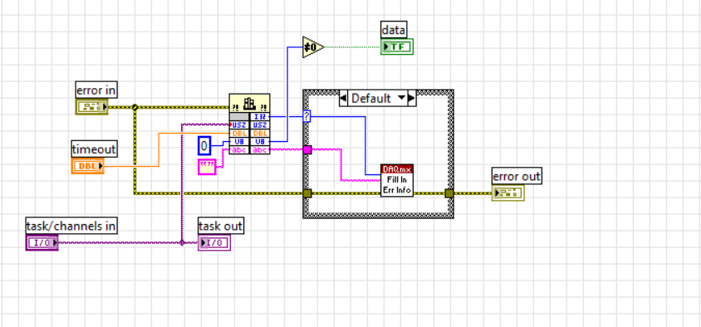This screenshot has height=327, width=701.
Task: Click the empty string constant
Action: pyautogui.click(x=207, y=167)
